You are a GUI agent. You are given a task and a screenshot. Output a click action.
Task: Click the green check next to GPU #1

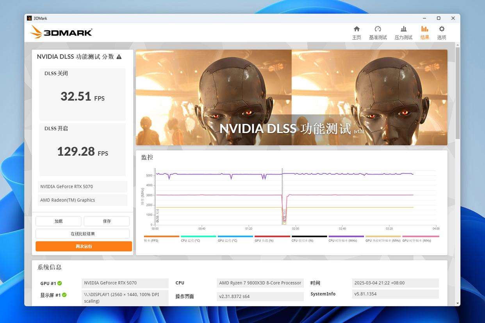coord(60,283)
